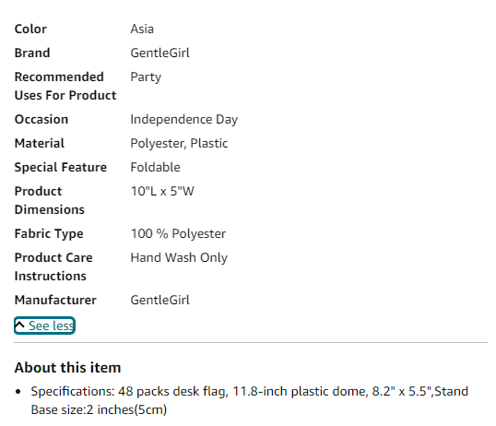Click the About this item heading
496x426 pixels.
click(x=67, y=368)
